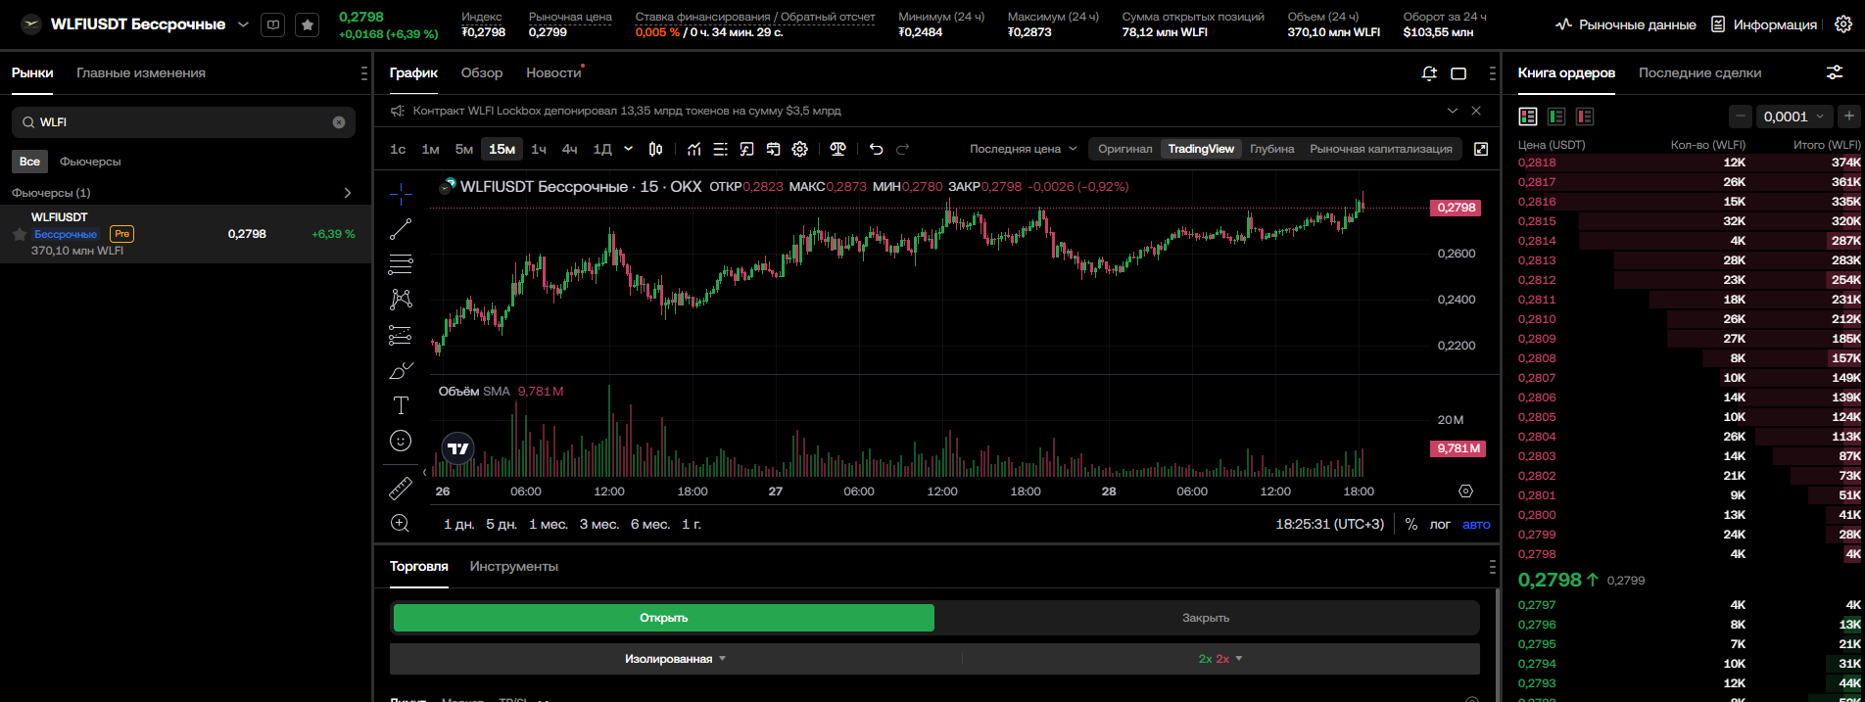Open the order book price step dropdown

(x=1794, y=117)
